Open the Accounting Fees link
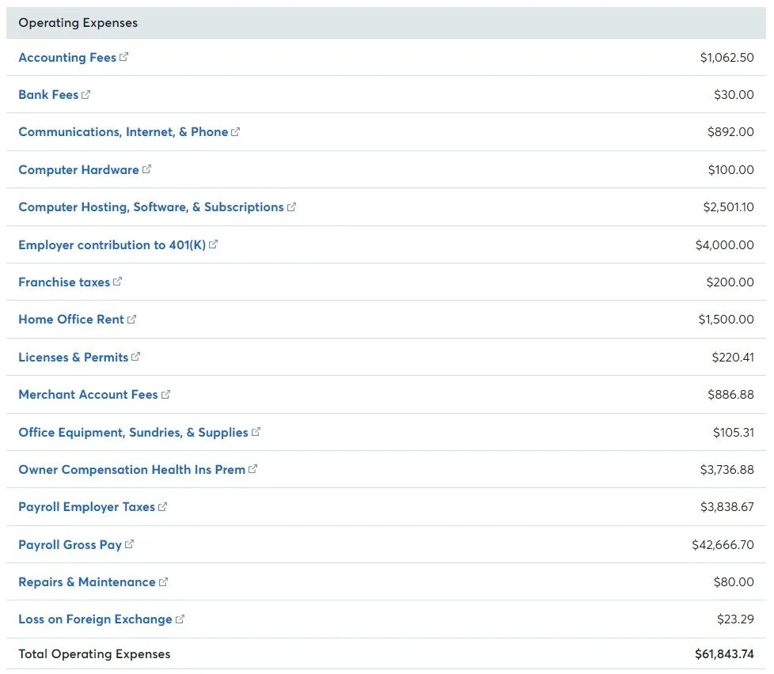The height and width of the screenshot is (674, 774). coord(67,56)
